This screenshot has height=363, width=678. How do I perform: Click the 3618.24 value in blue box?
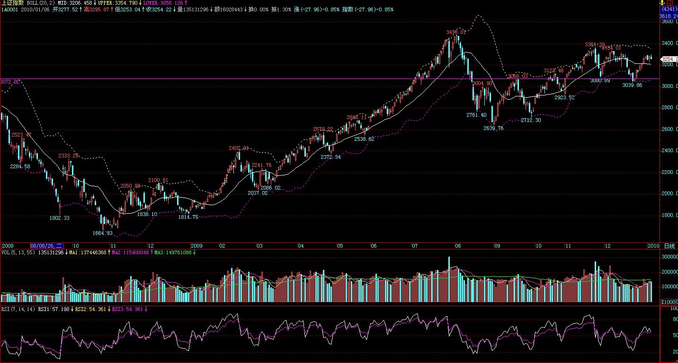coord(669,16)
